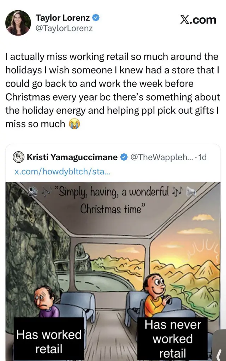Screen dimensions: 226x361
Task: Click the "Has worked retail" caption
Action: [49, 341]
